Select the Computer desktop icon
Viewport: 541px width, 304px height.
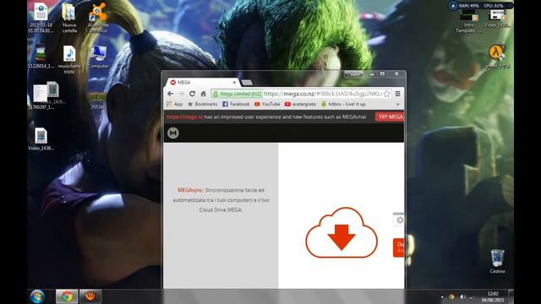click(x=98, y=57)
